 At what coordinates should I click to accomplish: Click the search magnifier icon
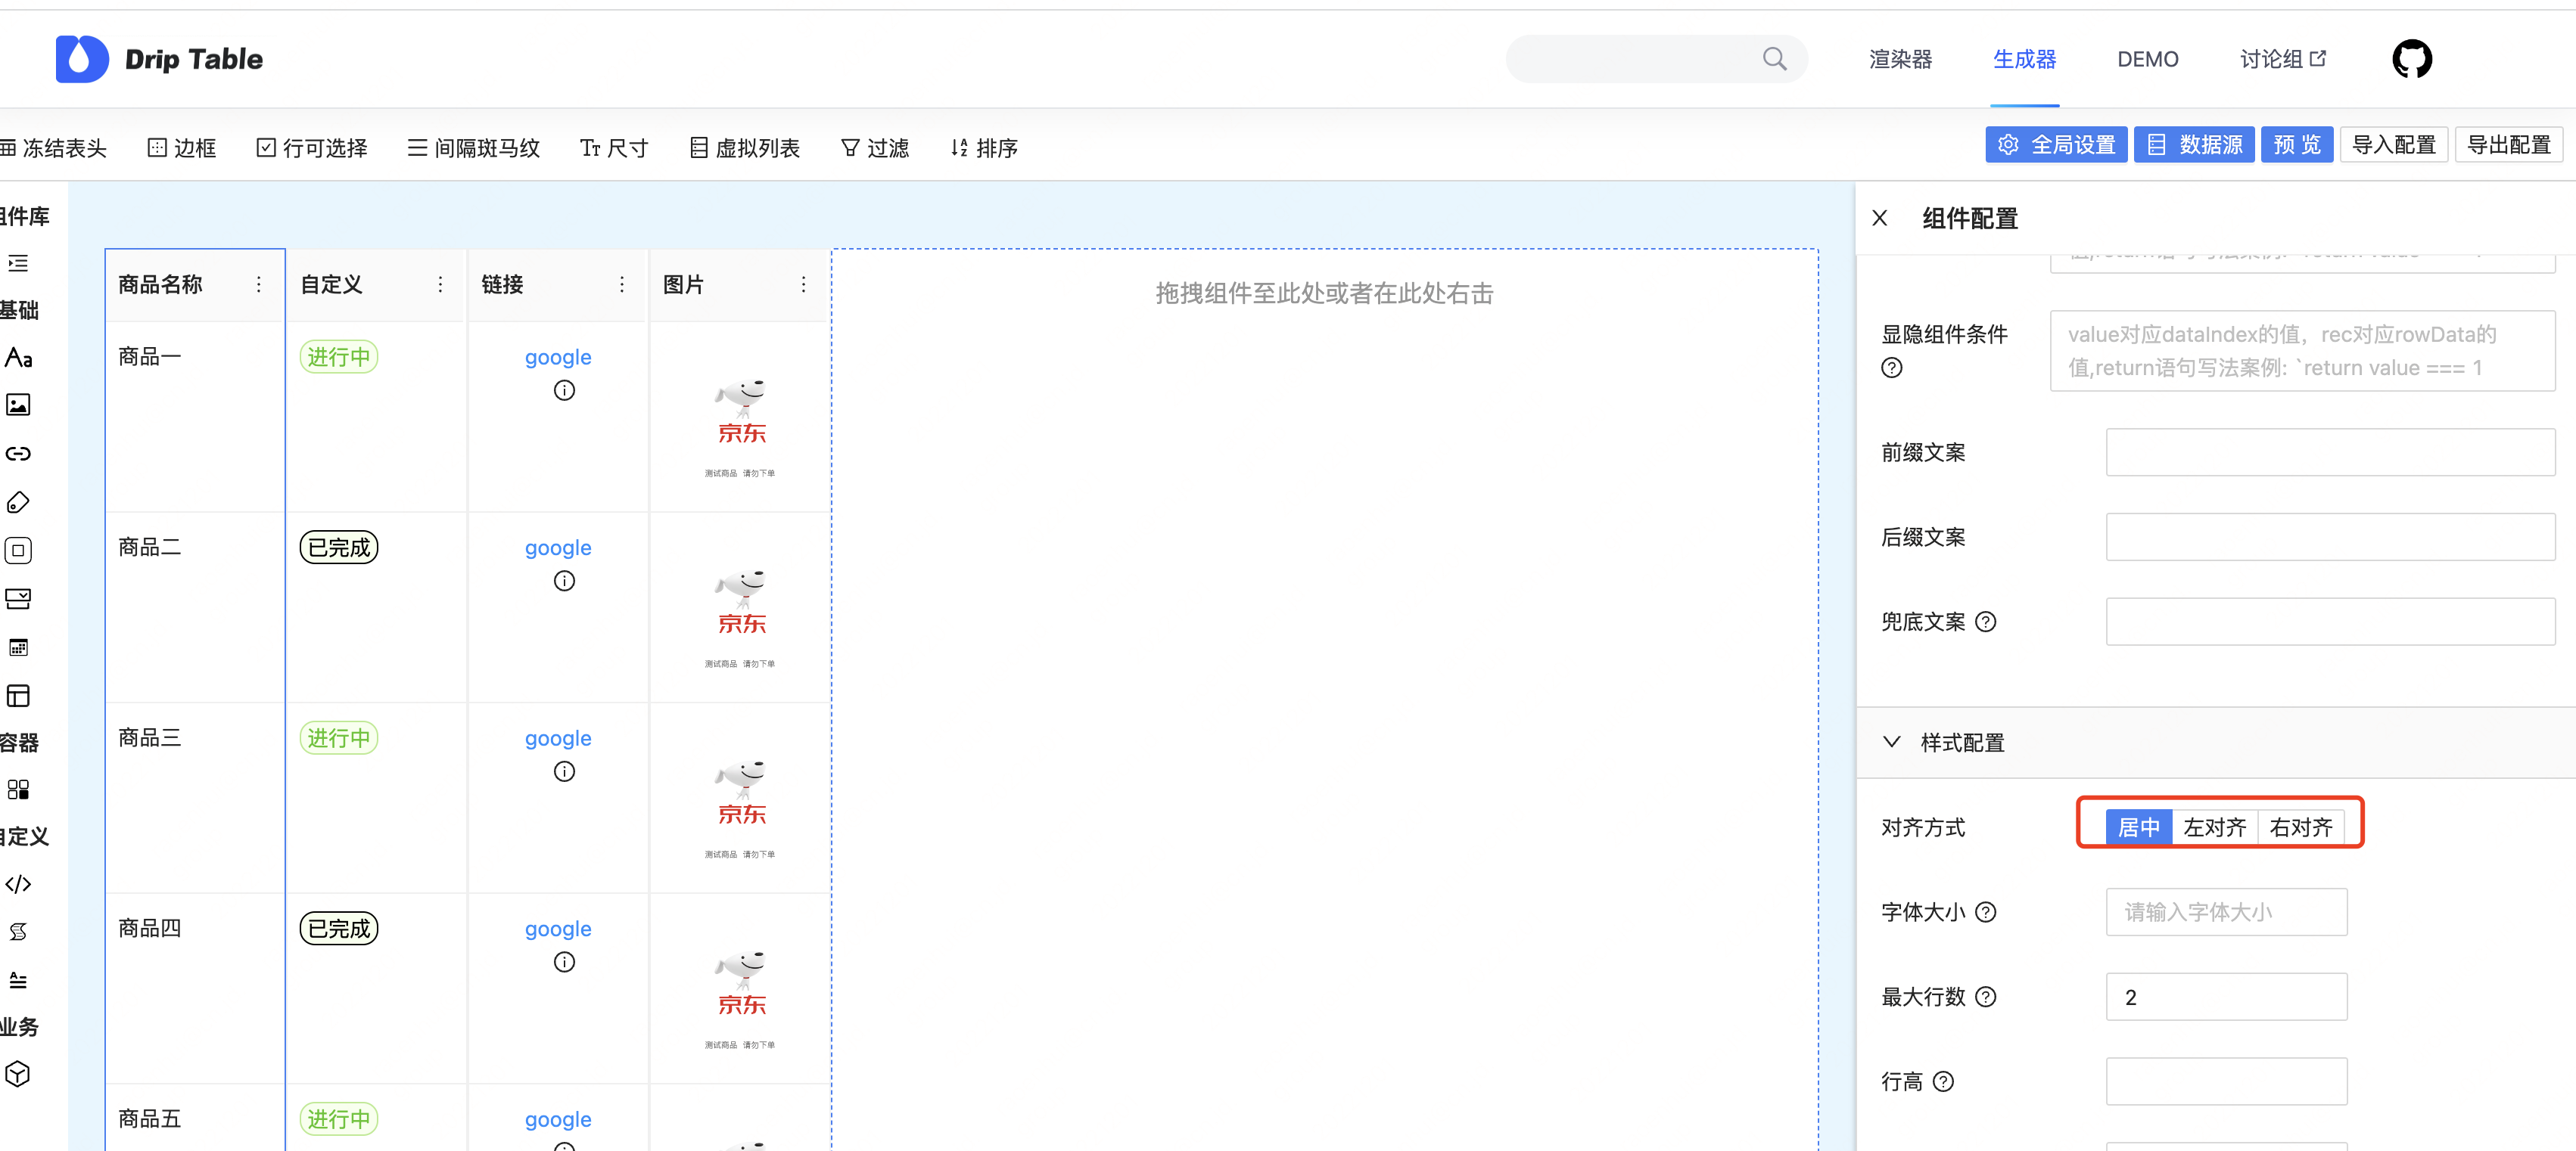pyautogui.click(x=1775, y=58)
